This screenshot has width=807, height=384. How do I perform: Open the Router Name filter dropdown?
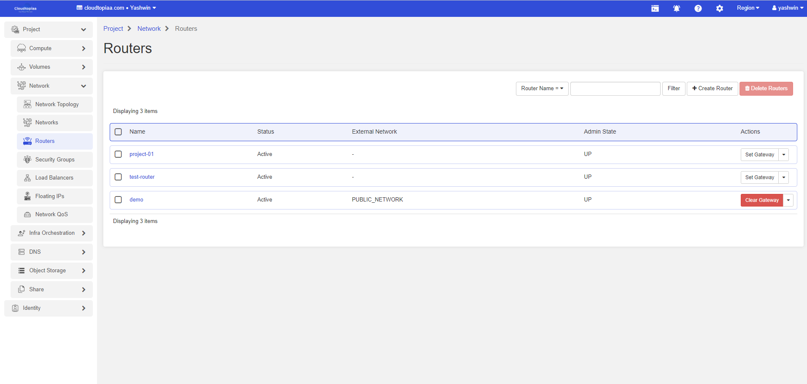(x=542, y=89)
